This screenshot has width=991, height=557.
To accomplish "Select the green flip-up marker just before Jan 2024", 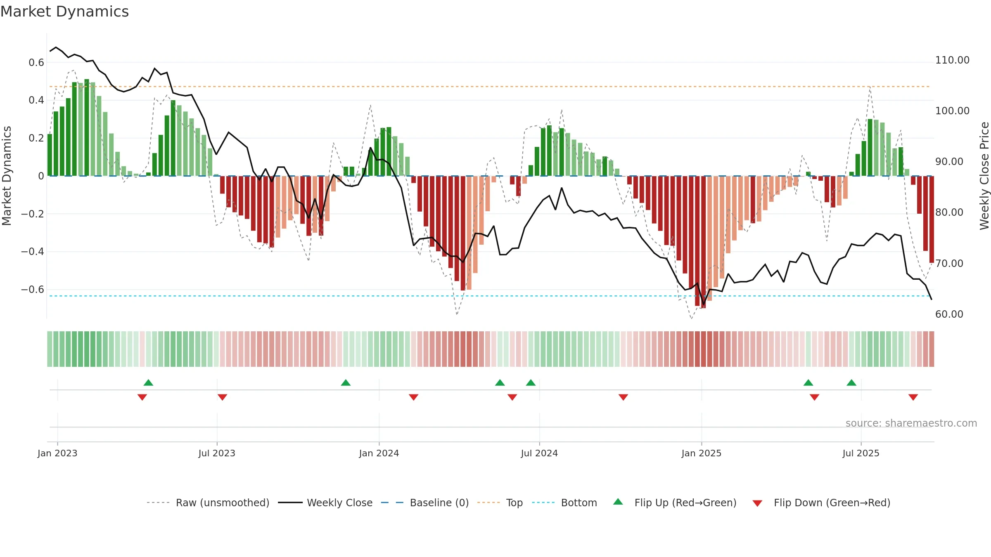I will pyautogui.click(x=346, y=382).
